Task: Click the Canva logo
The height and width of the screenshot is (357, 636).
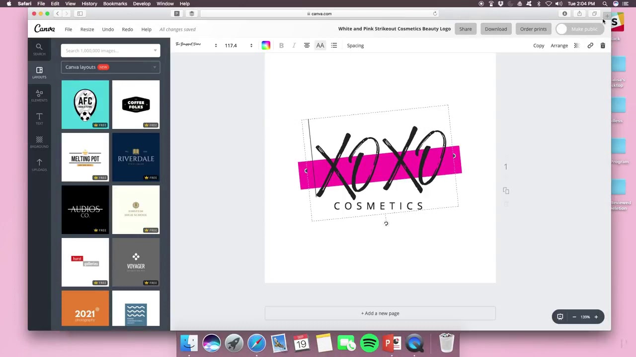Action: pyautogui.click(x=44, y=29)
